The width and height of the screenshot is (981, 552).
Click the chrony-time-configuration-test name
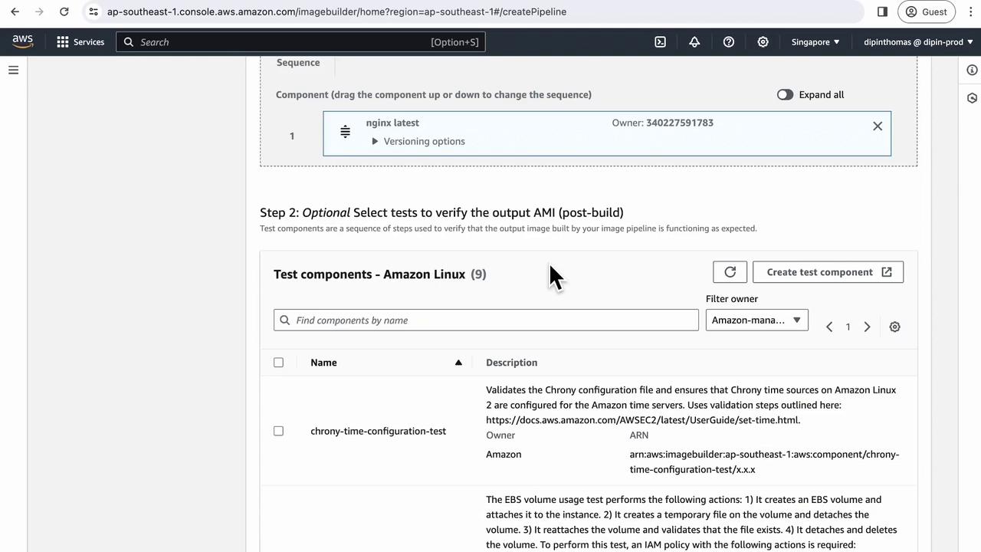tap(378, 431)
